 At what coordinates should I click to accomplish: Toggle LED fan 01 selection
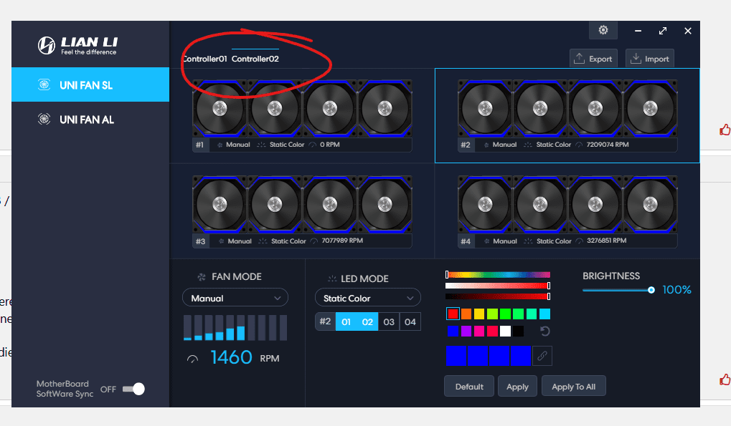tap(346, 321)
